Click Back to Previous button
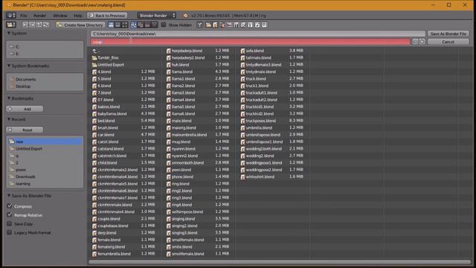This screenshot has width=476, height=268. (107, 15)
